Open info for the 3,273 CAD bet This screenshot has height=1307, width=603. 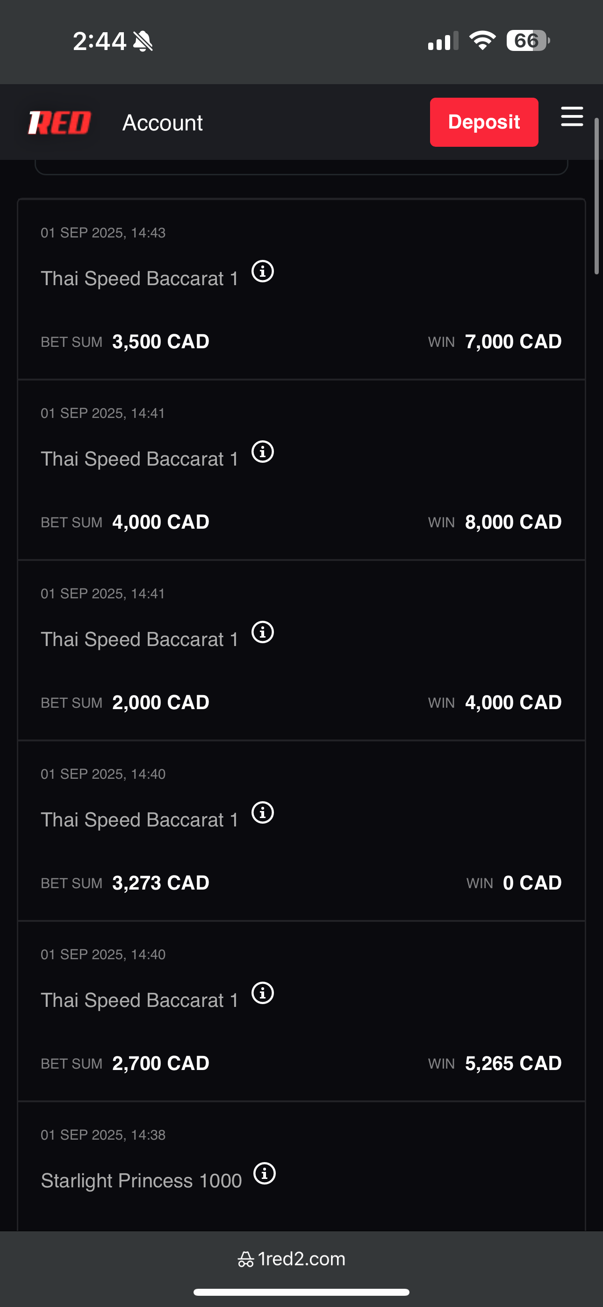click(263, 813)
